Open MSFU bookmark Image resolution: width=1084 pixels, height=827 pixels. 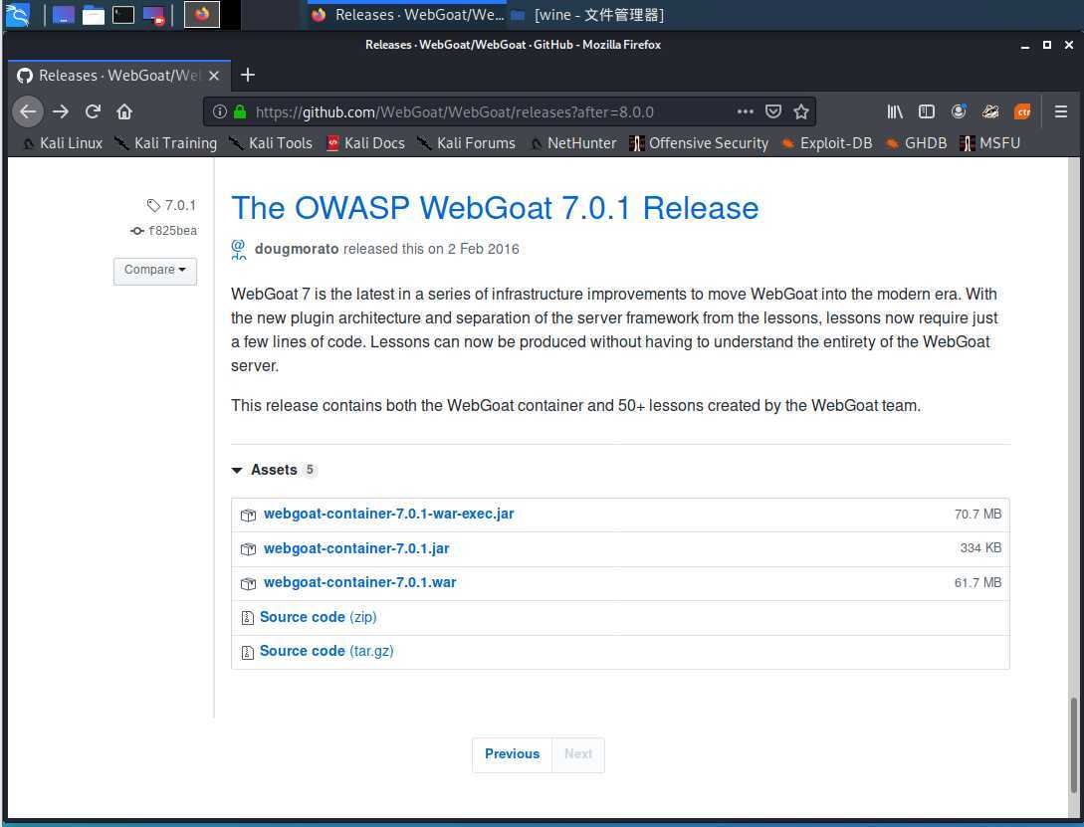990,143
